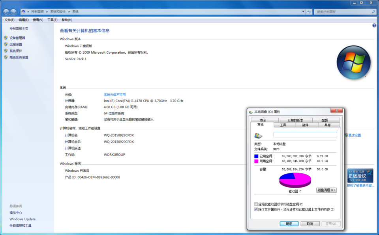Click 控制面板 in the breadcrumb path
Image resolution: width=379 pixels, height=235 pixels.
tap(38, 11)
